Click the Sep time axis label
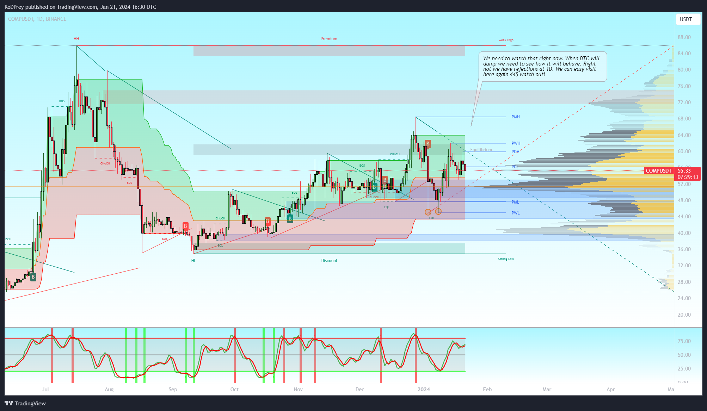This screenshot has width=707, height=411. pyautogui.click(x=173, y=390)
